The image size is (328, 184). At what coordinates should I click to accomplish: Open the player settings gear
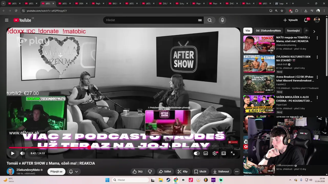[215, 153]
